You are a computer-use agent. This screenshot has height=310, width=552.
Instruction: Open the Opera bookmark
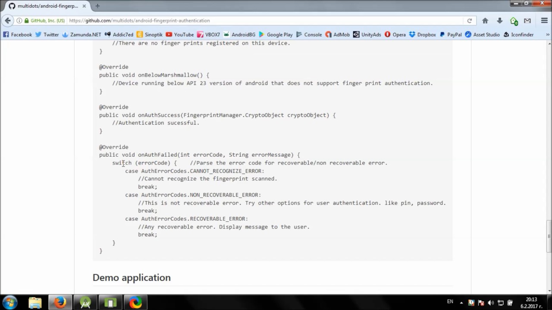click(395, 34)
